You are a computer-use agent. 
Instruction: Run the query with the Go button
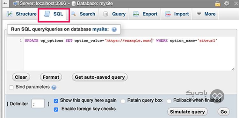(x=224, y=112)
